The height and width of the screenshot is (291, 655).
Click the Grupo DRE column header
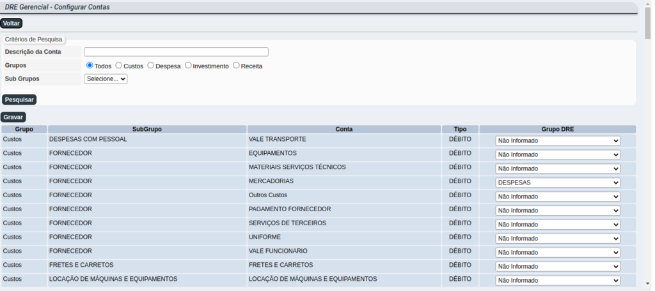point(557,129)
